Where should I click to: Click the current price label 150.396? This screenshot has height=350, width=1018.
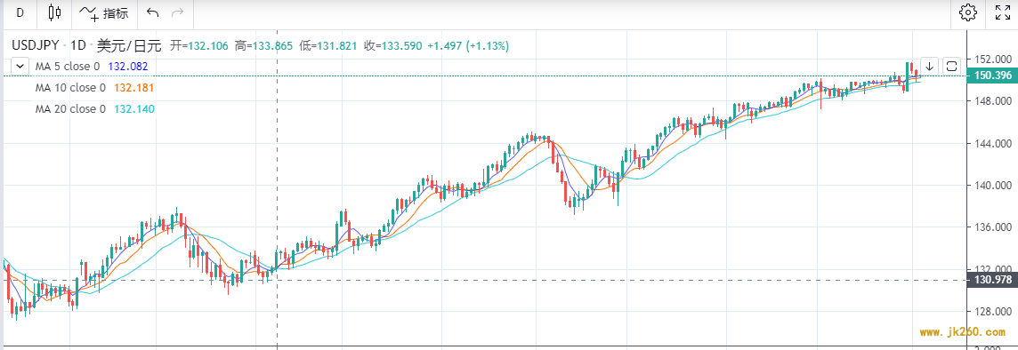[x=991, y=76]
